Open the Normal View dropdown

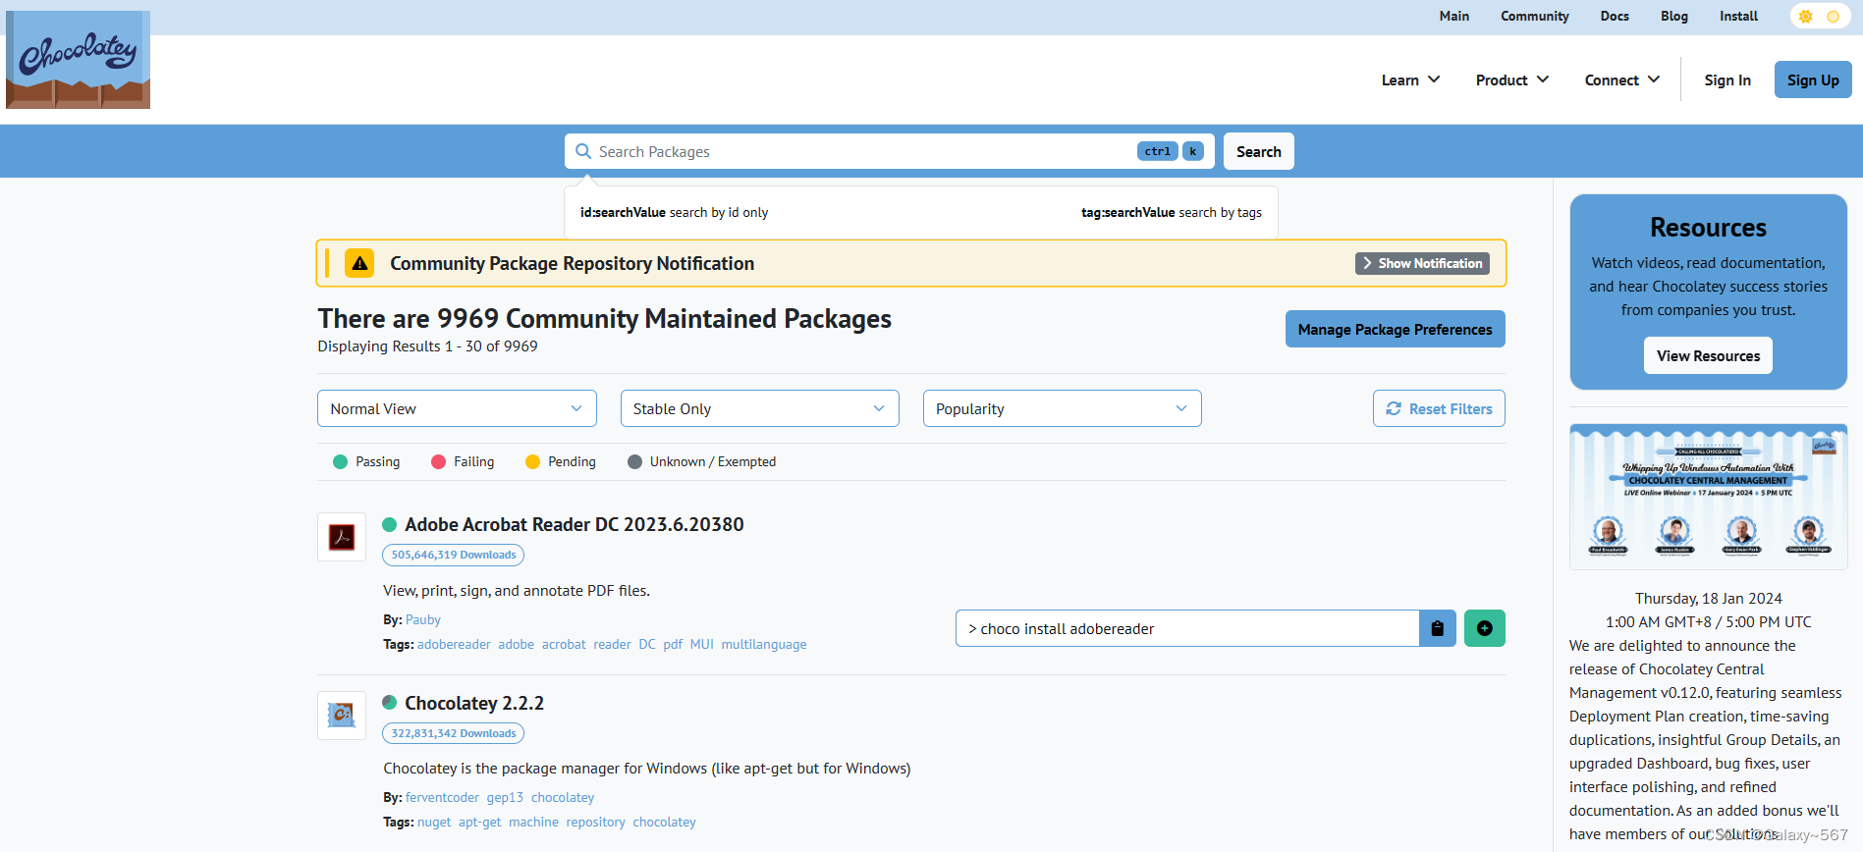(457, 408)
